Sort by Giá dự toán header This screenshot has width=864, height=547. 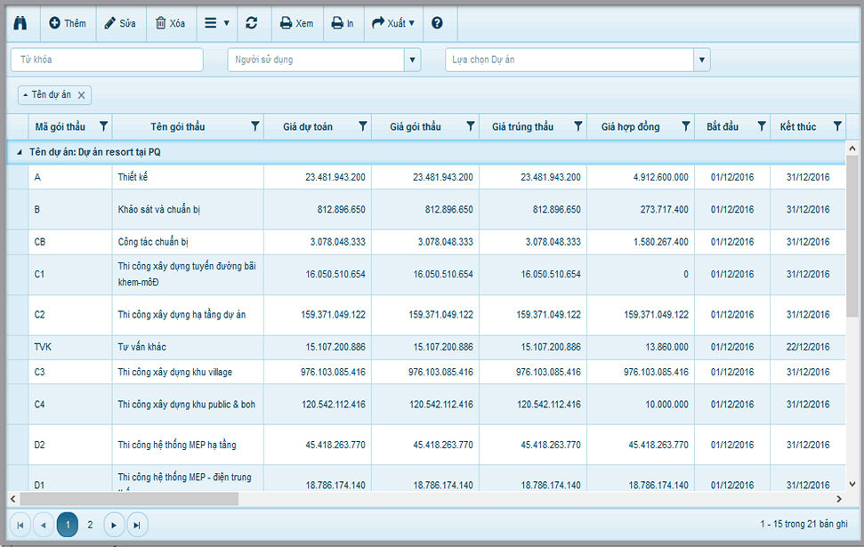[x=308, y=126]
